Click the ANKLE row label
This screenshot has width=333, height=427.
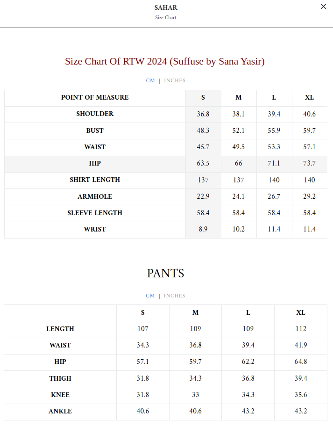point(60,412)
